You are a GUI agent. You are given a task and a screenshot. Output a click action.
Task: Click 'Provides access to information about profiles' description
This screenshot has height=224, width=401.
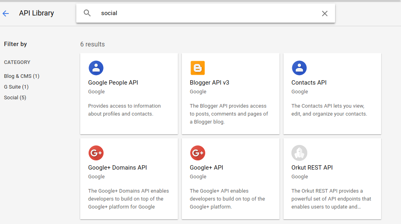(x=125, y=110)
